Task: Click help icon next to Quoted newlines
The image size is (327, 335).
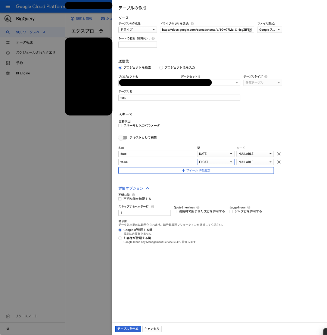Action: (x=198, y=207)
